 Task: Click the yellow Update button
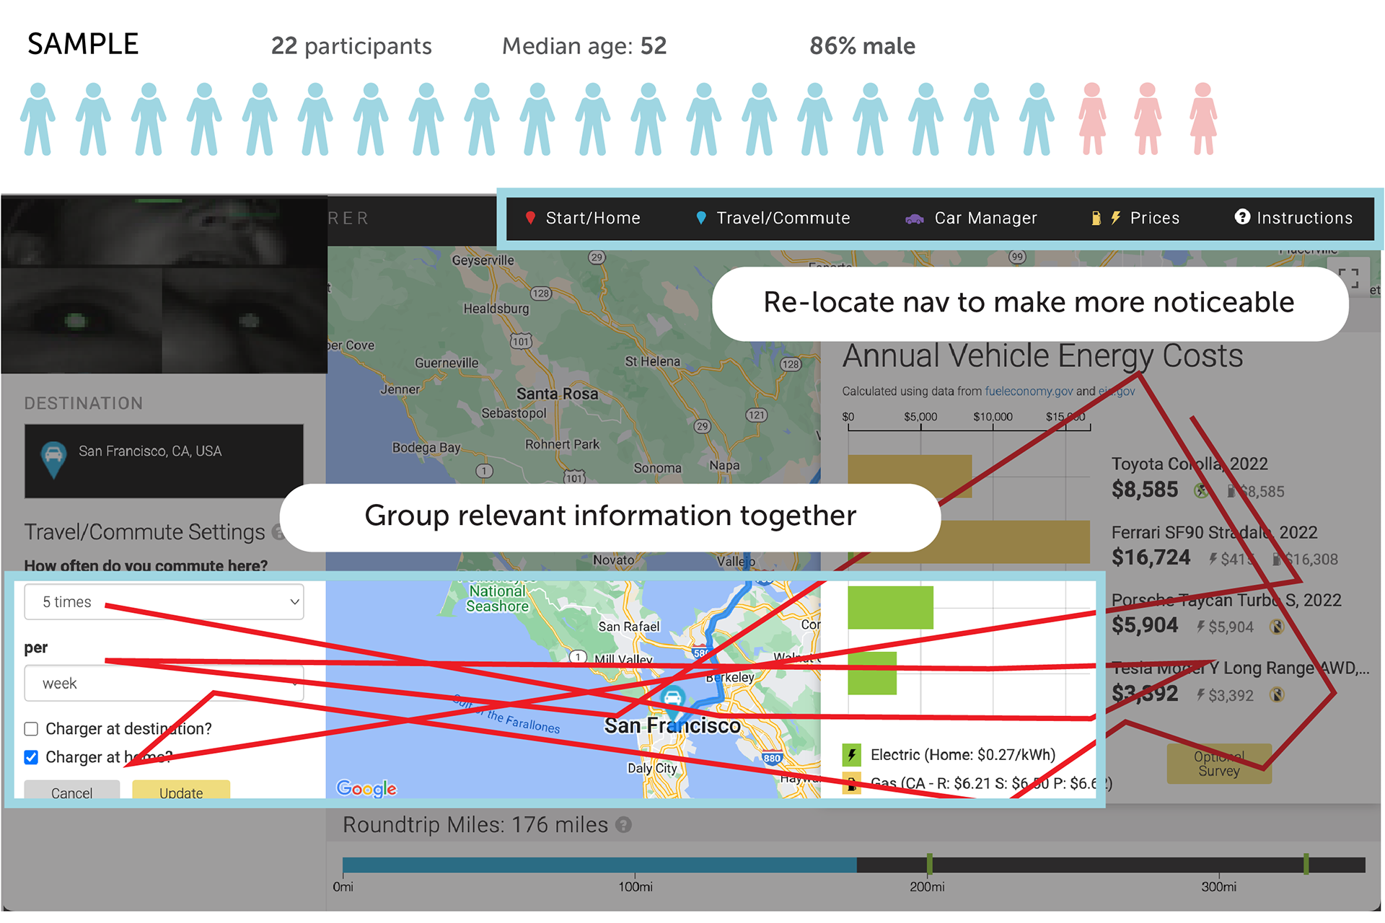click(181, 791)
